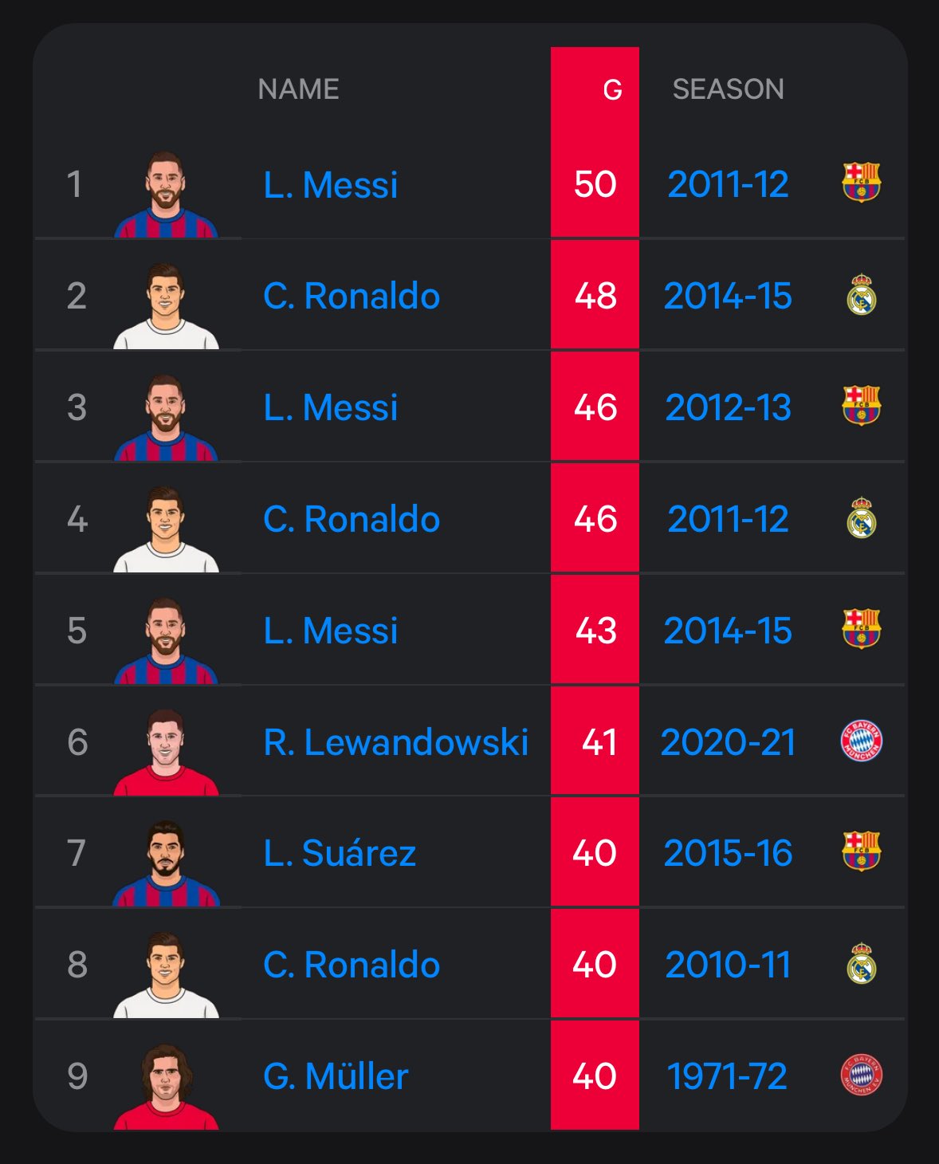Click the Bayern crest beside Lewandowski's 2020-21 season
The image size is (939, 1164).
pyautogui.click(x=861, y=741)
